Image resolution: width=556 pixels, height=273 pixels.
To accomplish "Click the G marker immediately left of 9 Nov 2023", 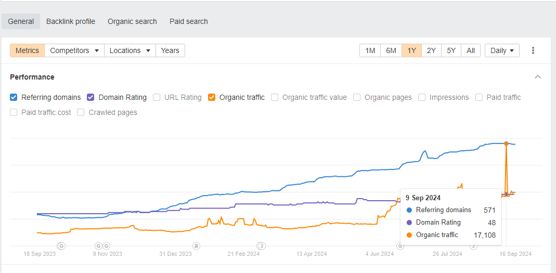I will coord(98,245).
